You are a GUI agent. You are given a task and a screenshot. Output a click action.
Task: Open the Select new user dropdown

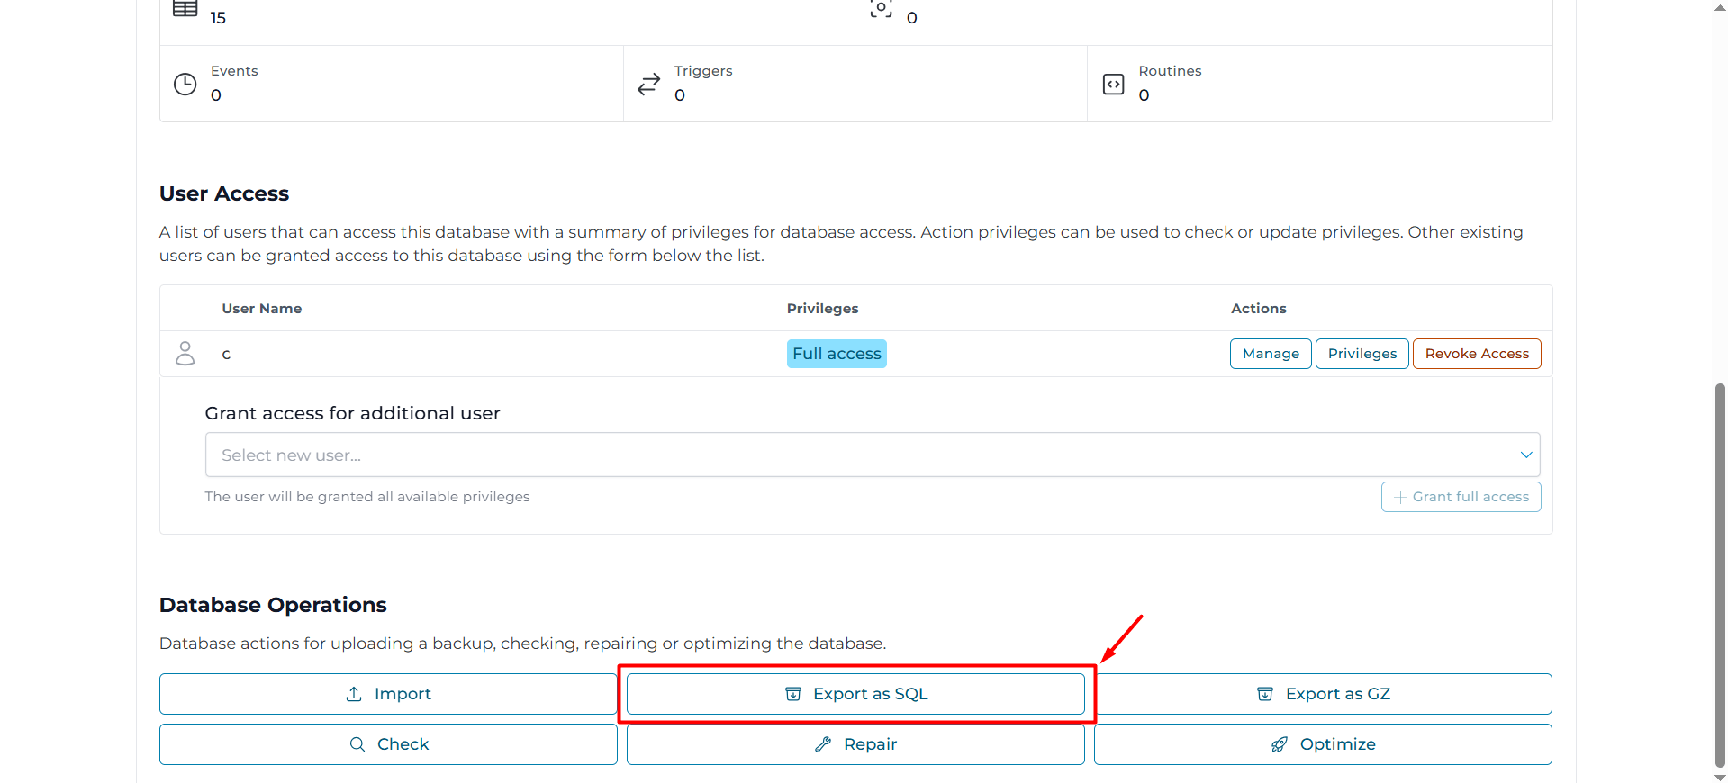pos(855,455)
